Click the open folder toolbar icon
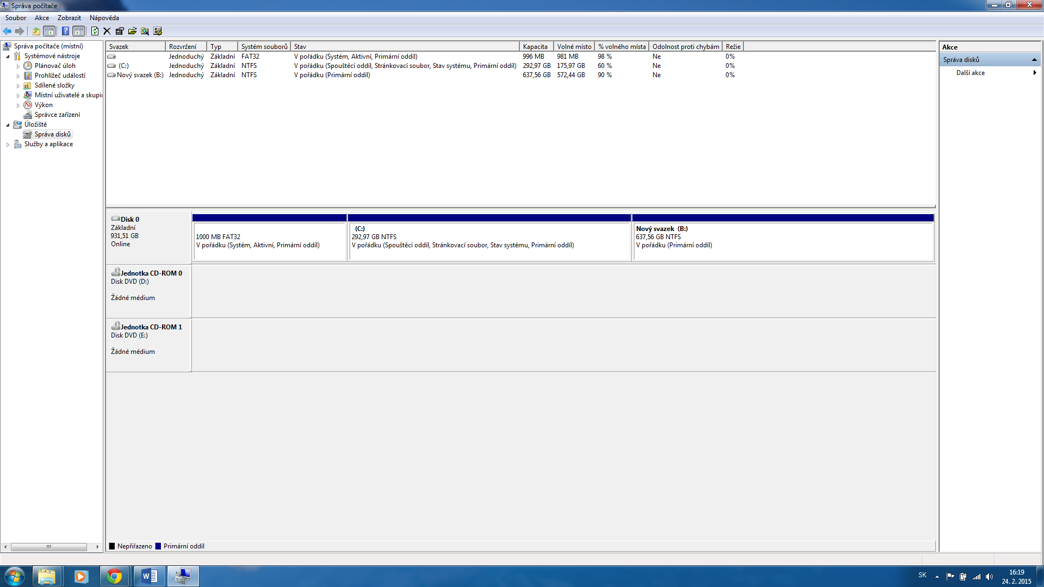 pyautogui.click(x=132, y=31)
